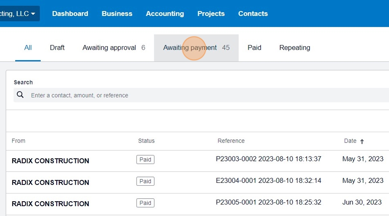Click the Paid badge in the P23003-0002 row
The width and height of the screenshot is (389, 216).
point(146,160)
